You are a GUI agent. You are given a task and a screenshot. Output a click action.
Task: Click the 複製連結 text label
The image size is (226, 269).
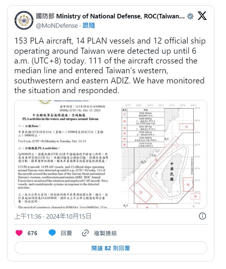pyautogui.click(x=105, y=233)
